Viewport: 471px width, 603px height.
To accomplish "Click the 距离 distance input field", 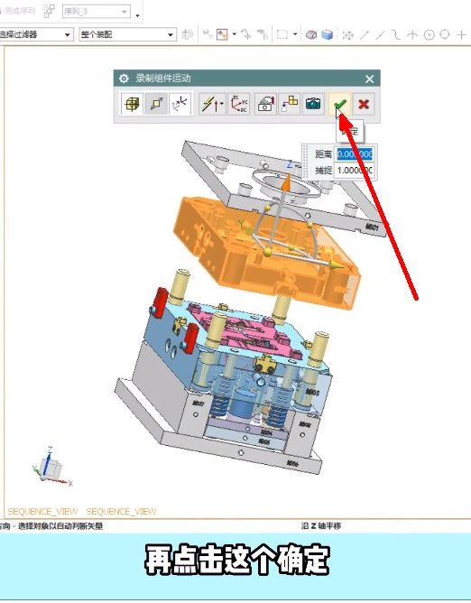I will [354, 154].
